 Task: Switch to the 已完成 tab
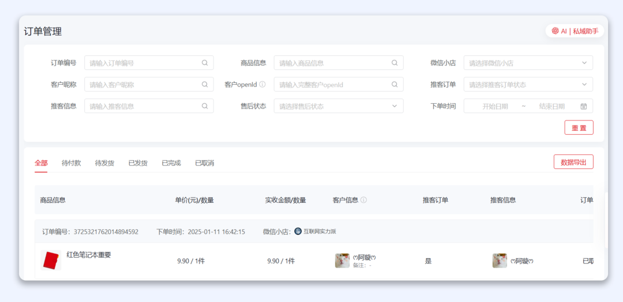(171, 163)
